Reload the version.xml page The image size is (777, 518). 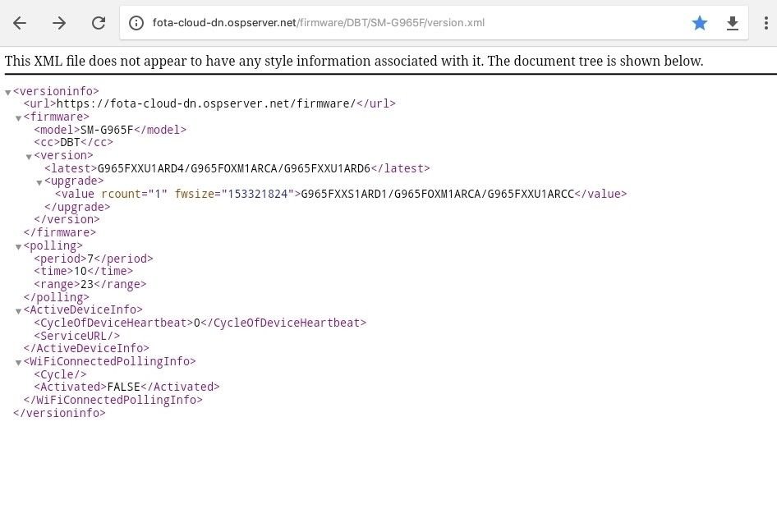coord(99,23)
